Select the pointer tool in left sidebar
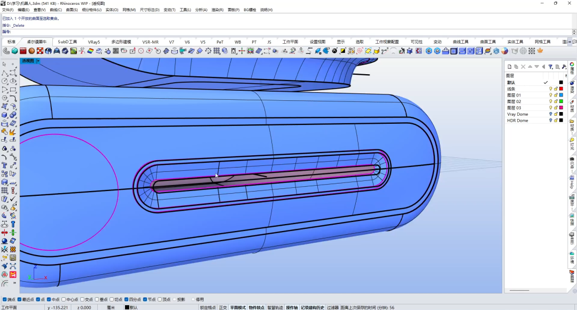This screenshot has height=310, width=577. [x=4, y=64]
